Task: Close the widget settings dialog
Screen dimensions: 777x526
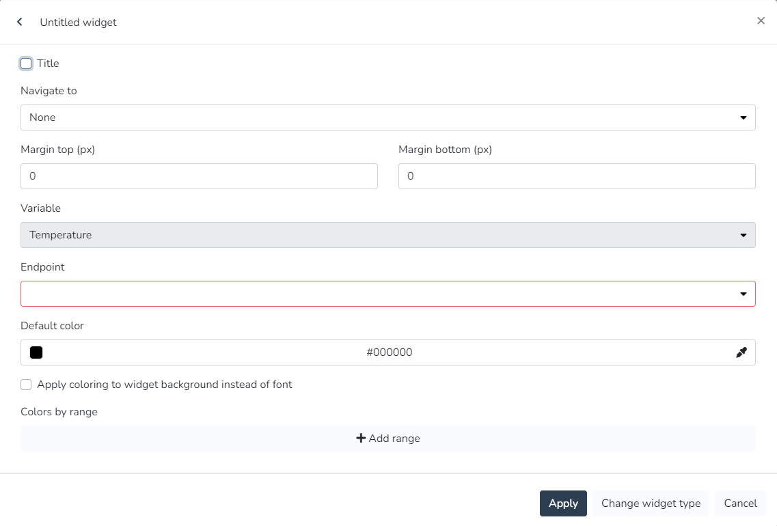Action: coord(761,20)
